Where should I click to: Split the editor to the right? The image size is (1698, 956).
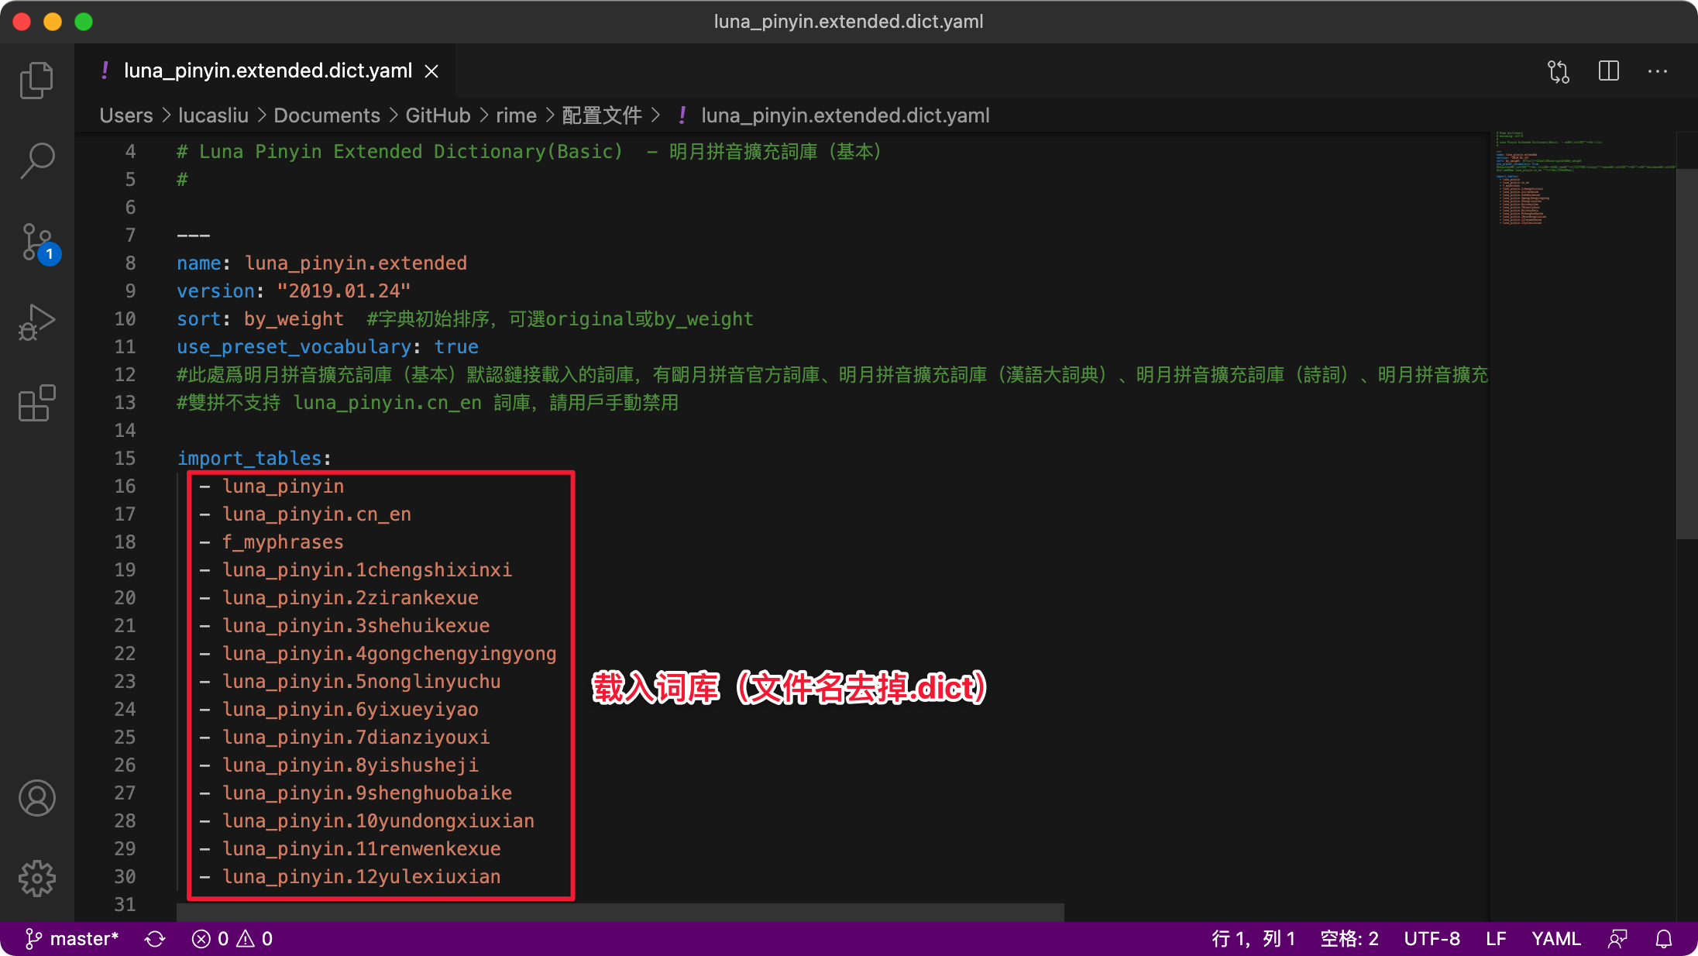click(1609, 71)
